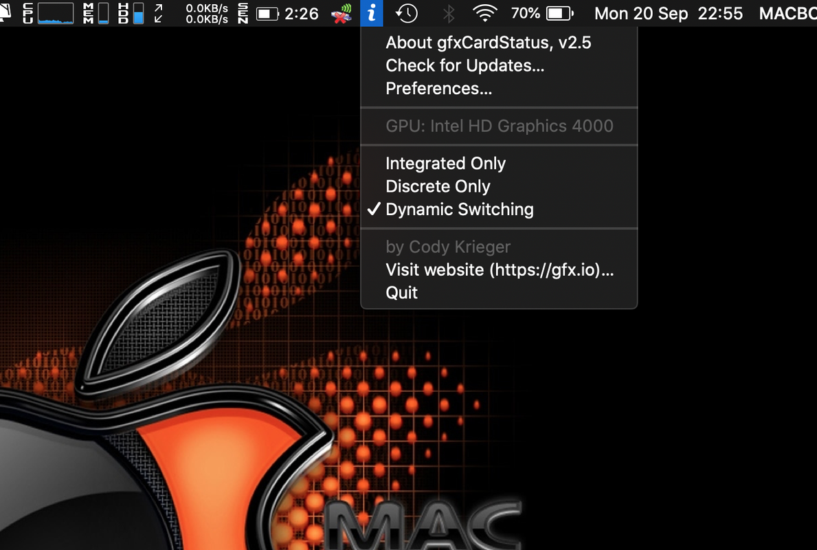Click the date and time Mon 20 Sep 22:55
This screenshot has height=550, width=817.
(x=669, y=14)
